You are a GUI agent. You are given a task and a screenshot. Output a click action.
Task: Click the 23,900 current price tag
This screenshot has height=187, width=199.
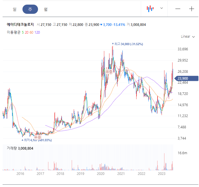pos(186,79)
